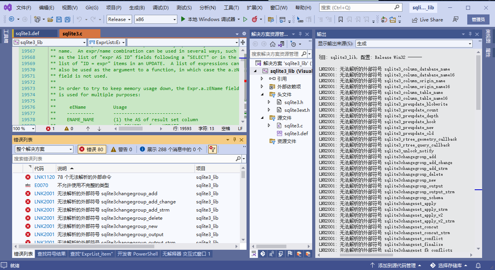Open the Release configuration dropdown

(119, 19)
